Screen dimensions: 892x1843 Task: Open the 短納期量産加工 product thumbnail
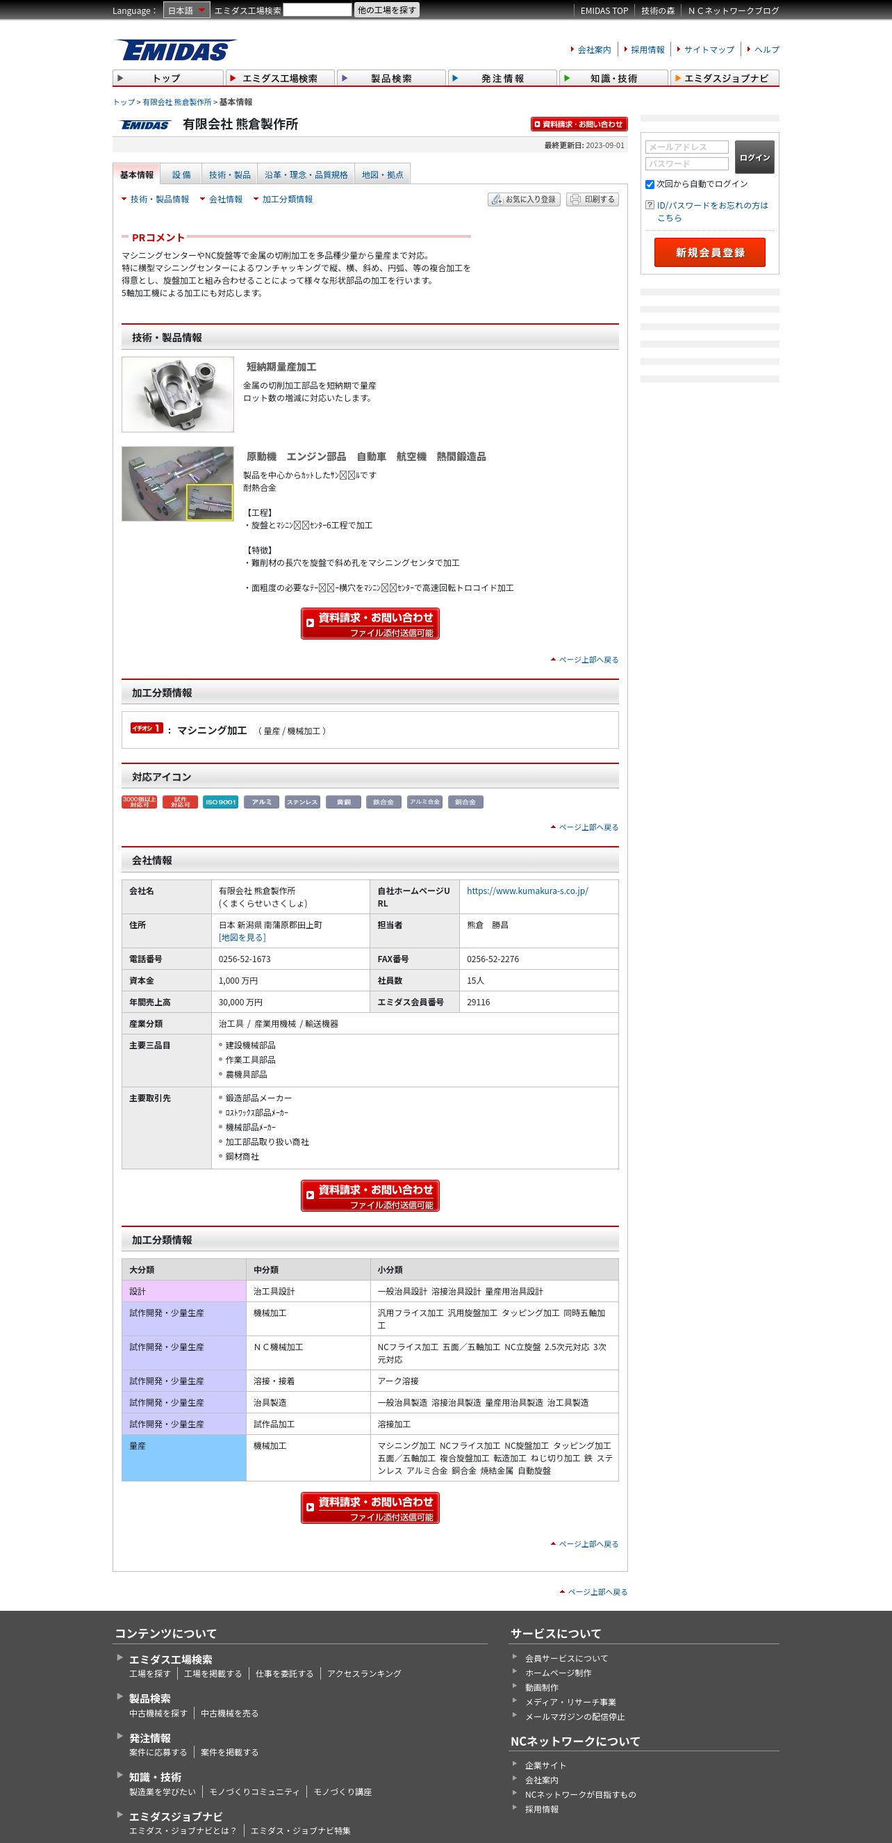[x=178, y=394]
